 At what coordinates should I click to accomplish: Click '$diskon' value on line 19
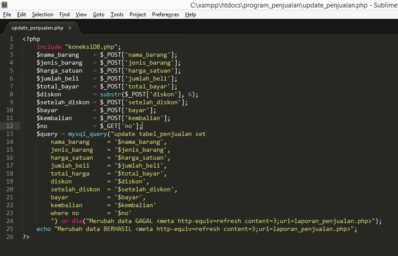click(130, 182)
